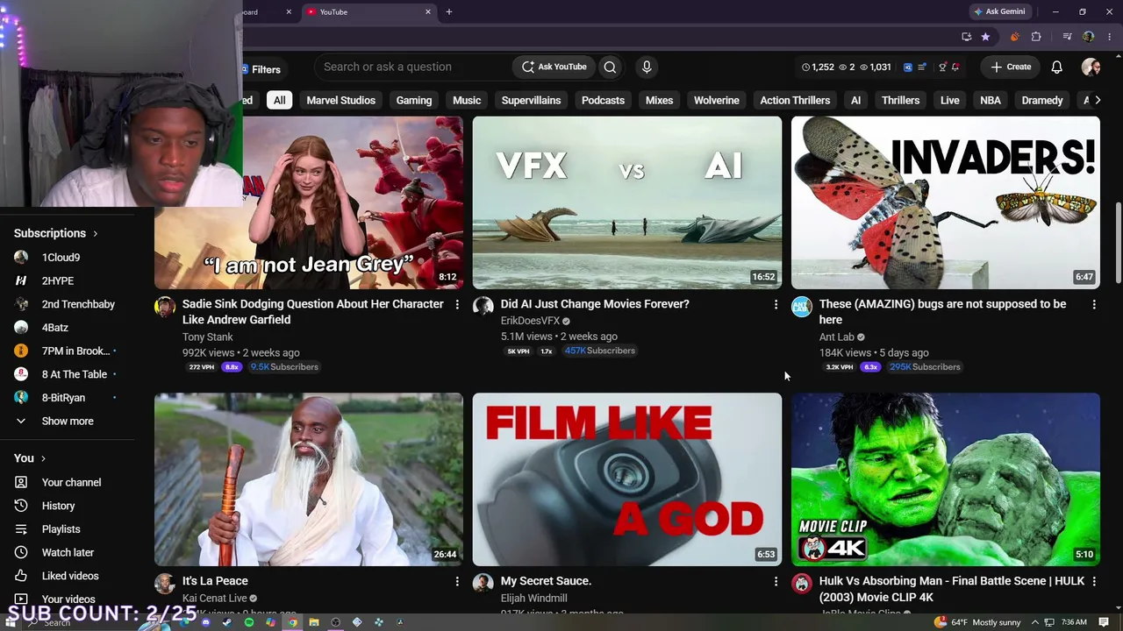The width and height of the screenshot is (1123, 631).
Task: Select the Marvel Studios chip
Action: pos(341,100)
